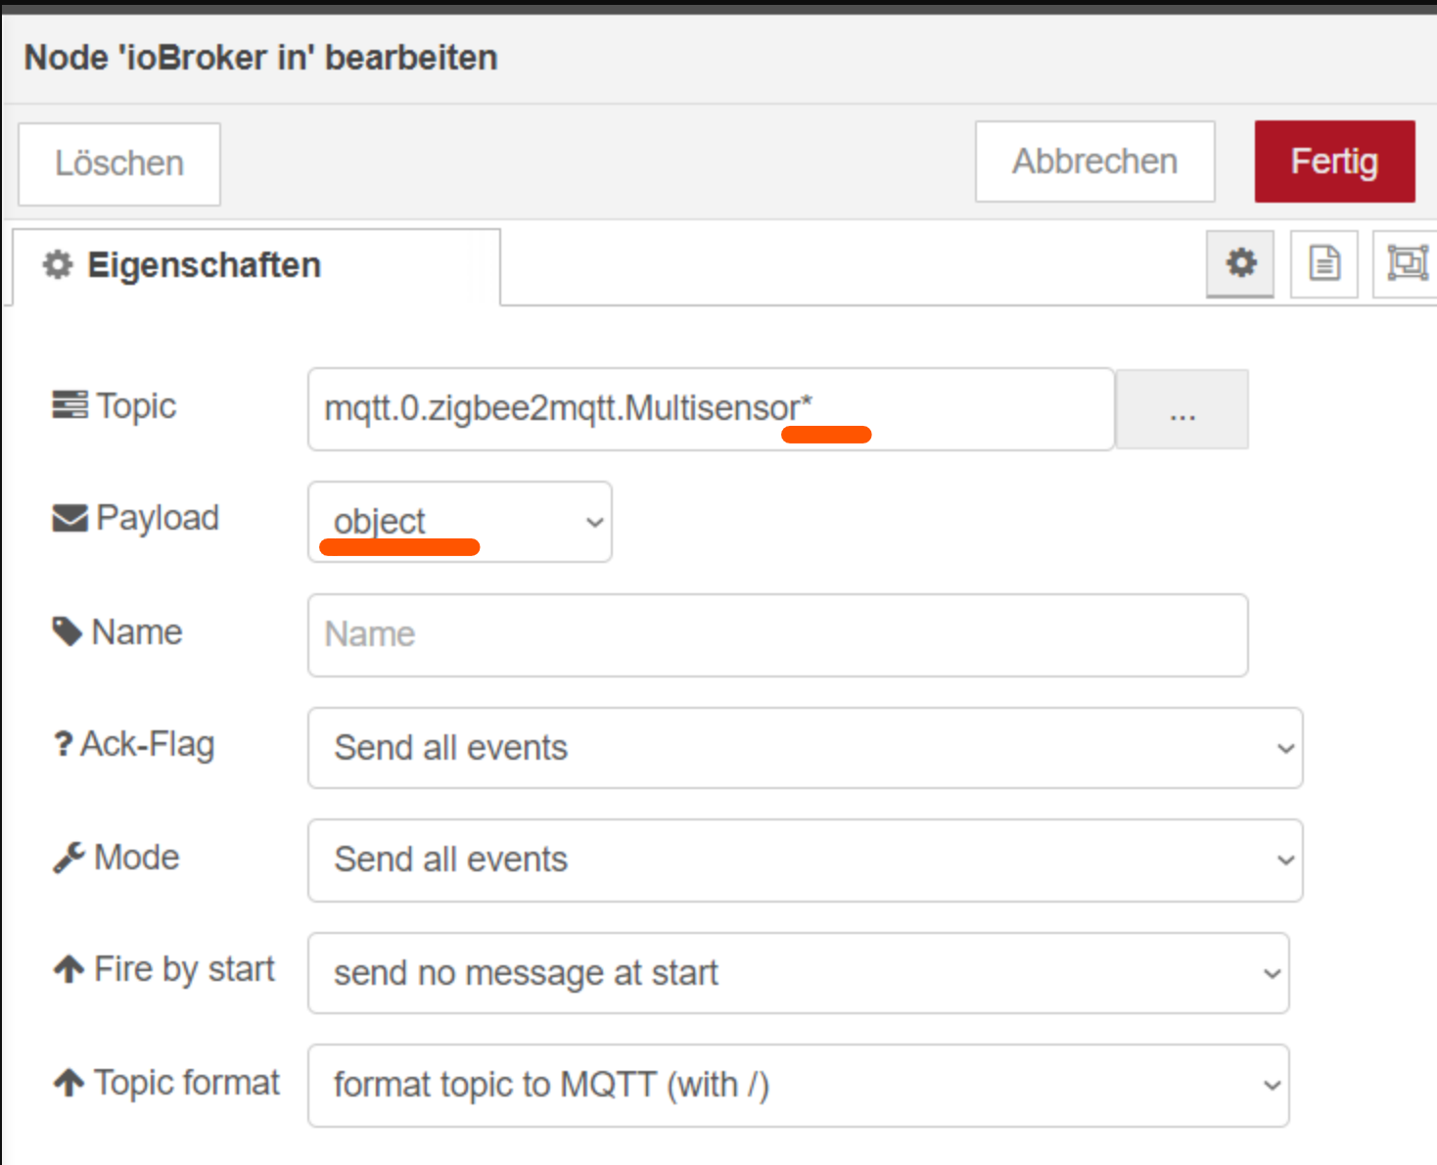Image resolution: width=1437 pixels, height=1165 pixels.
Task: Click the Topic format arrow icon
Action: tap(69, 1083)
